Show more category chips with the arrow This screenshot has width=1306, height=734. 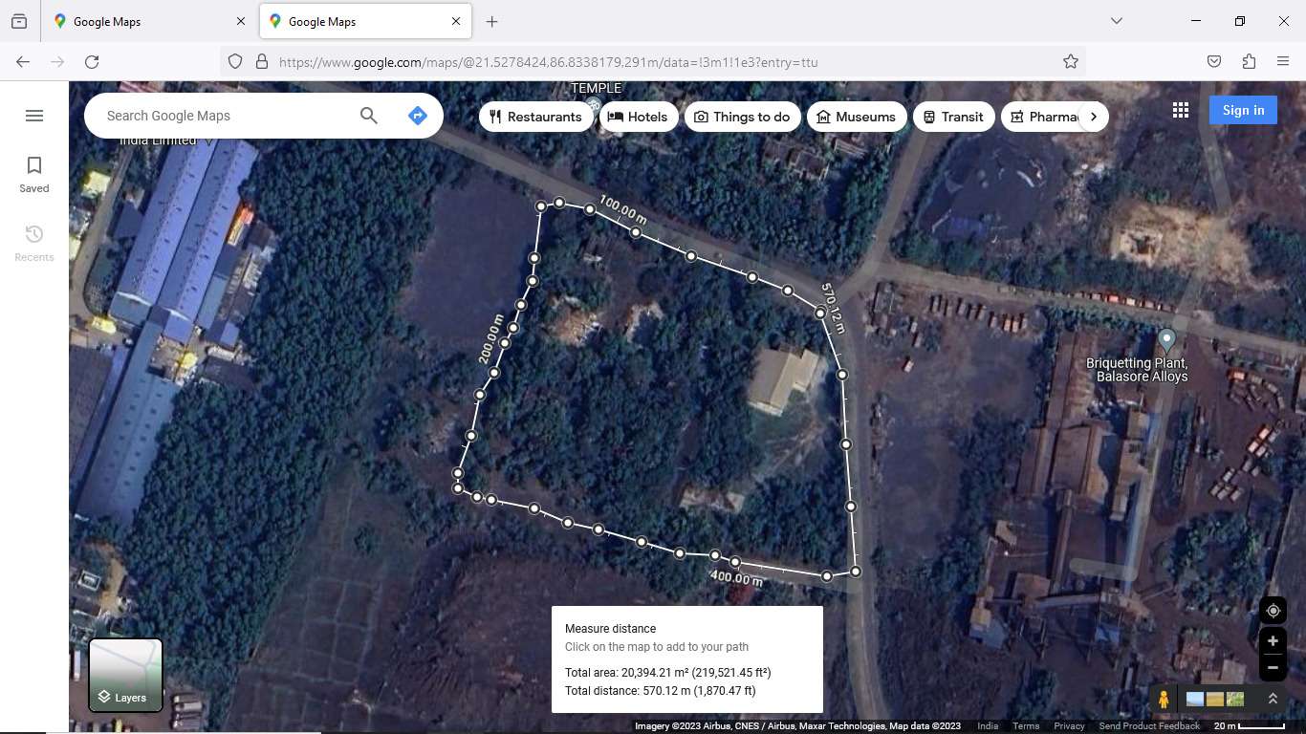point(1094,117)
